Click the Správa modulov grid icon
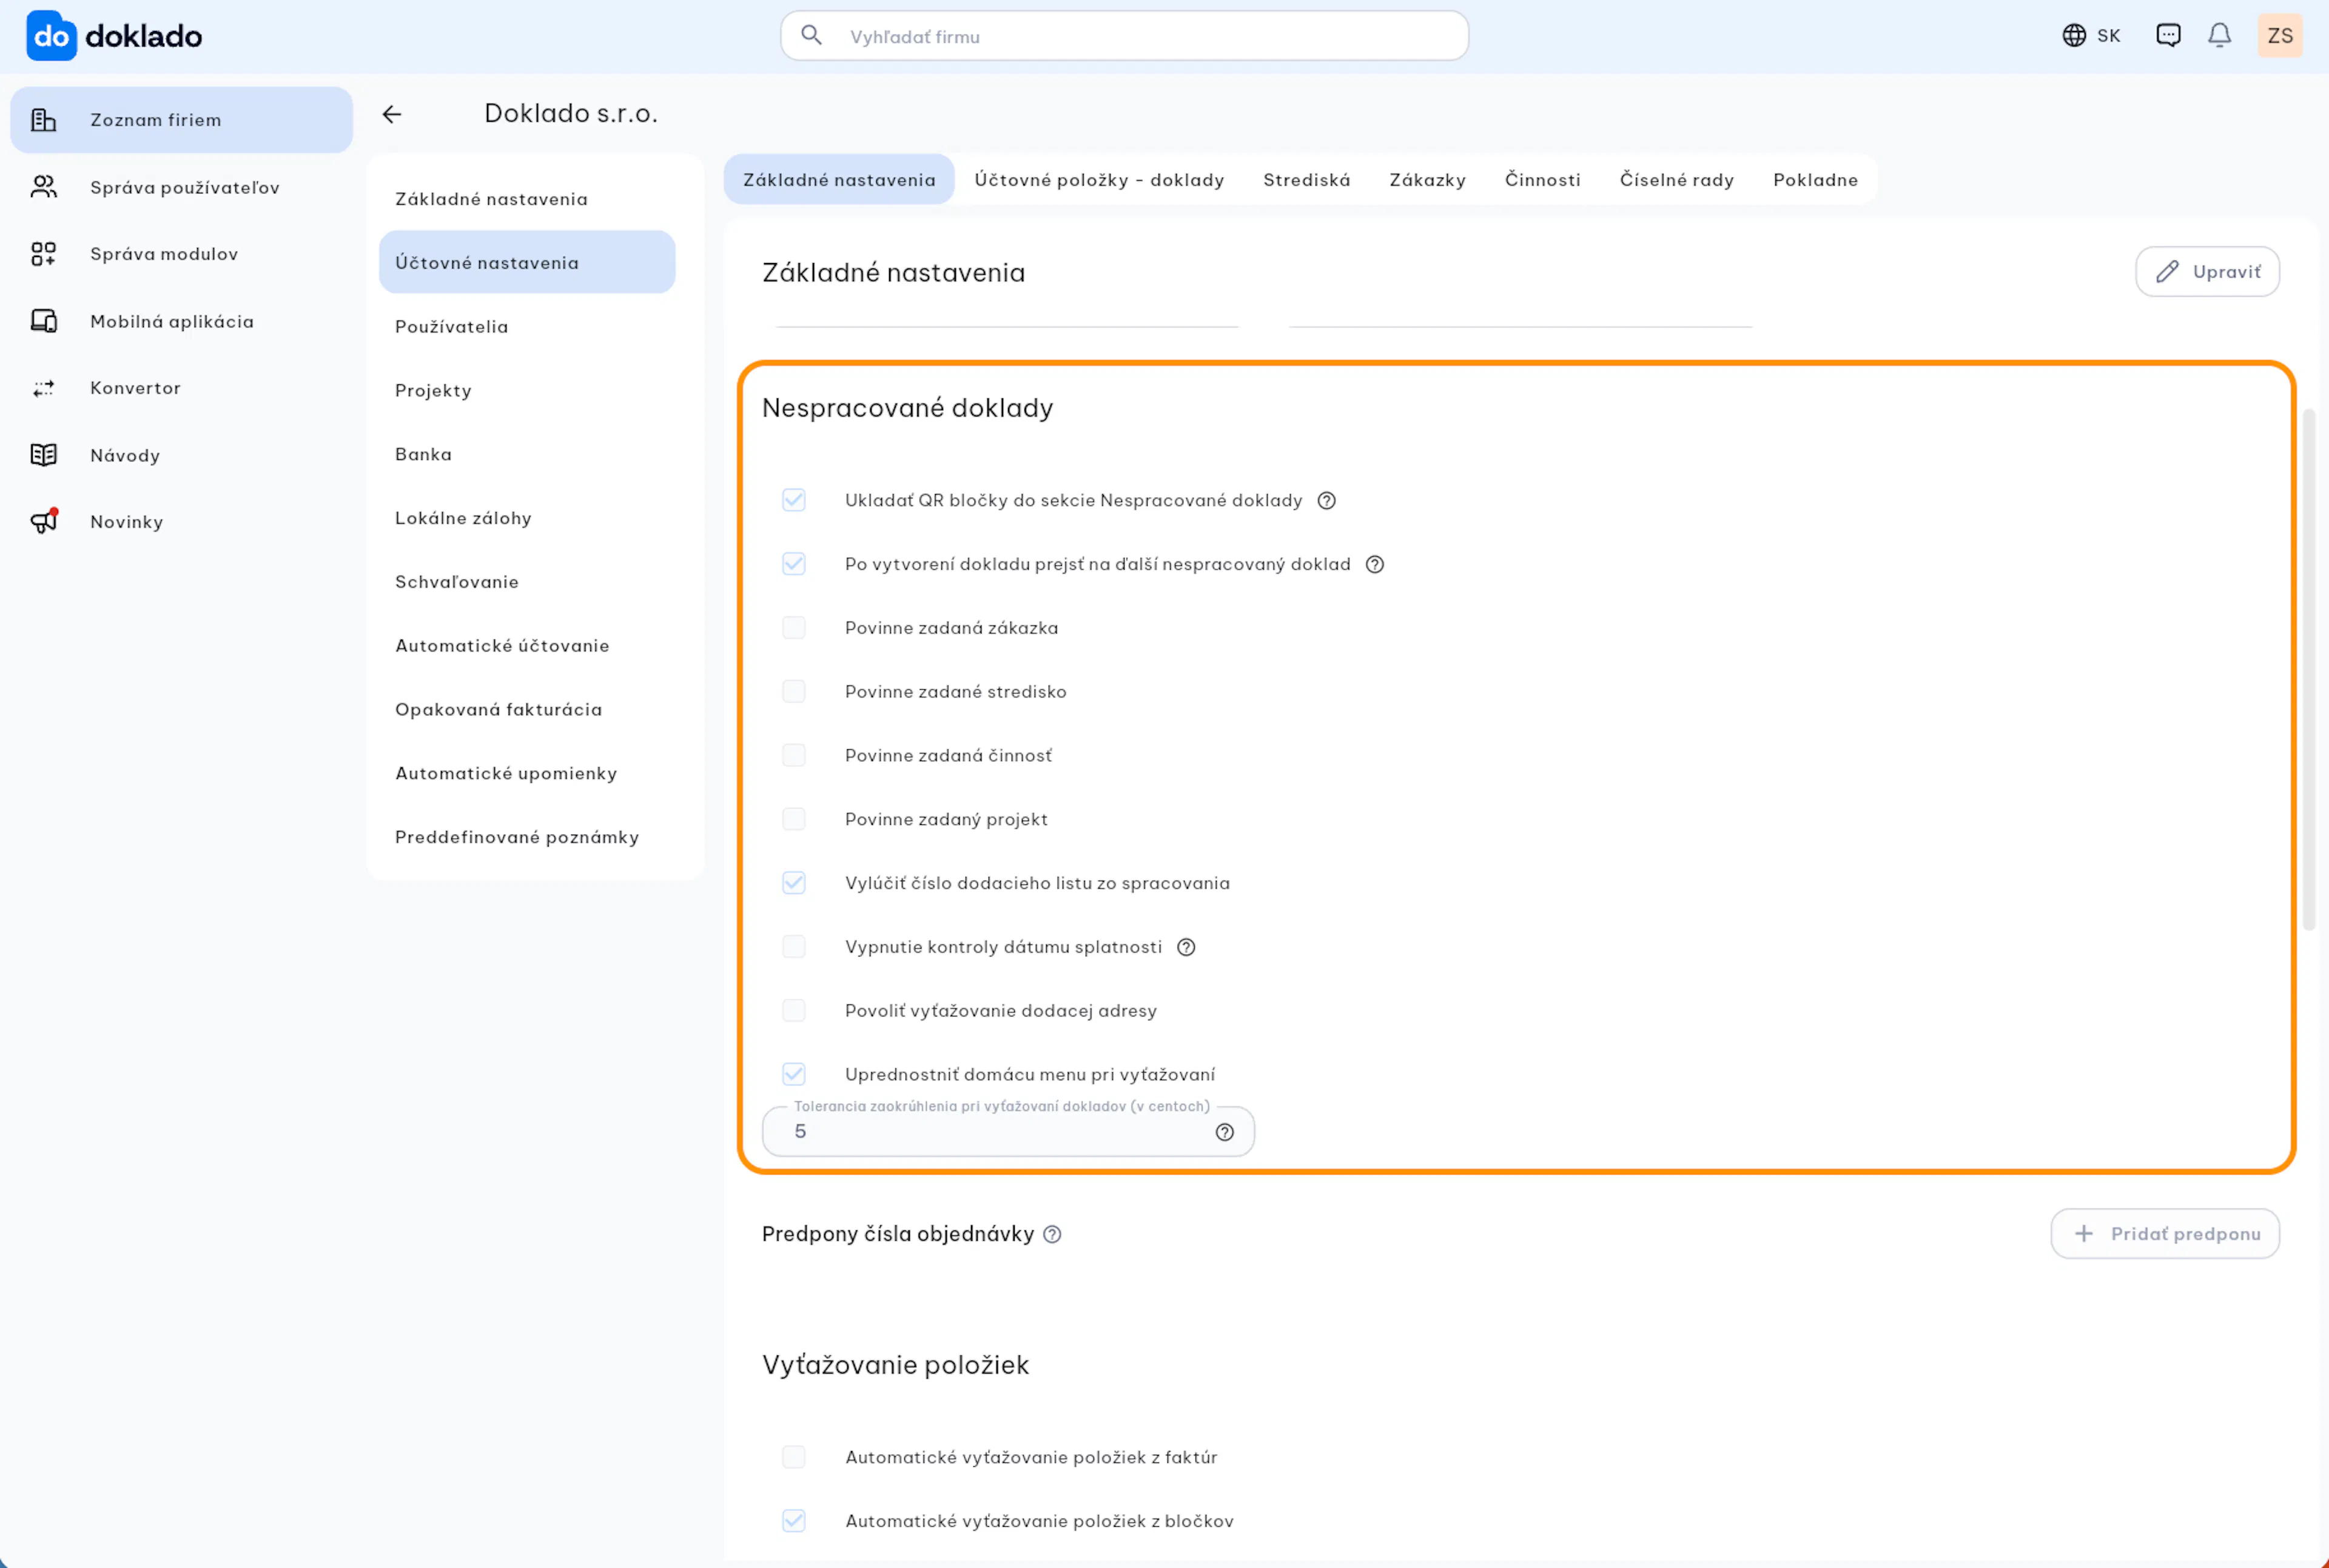Screen dimensions: 2329x1568 tap(43, 254)
